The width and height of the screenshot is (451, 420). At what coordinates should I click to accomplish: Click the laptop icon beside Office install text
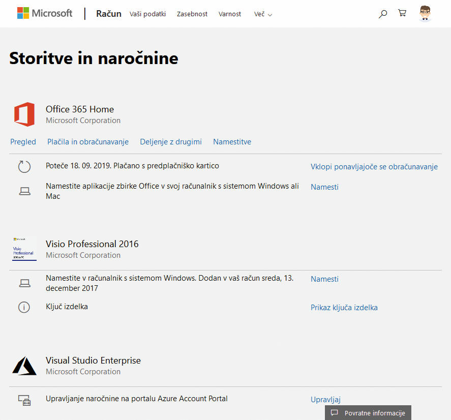(x=25, y=191)
